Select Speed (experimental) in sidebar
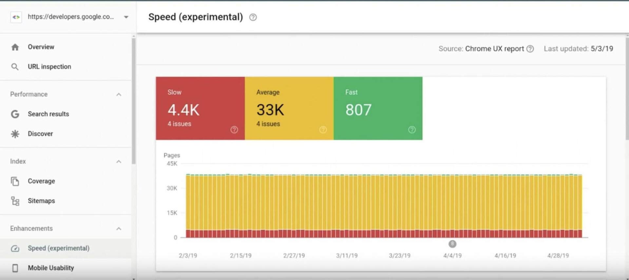The image size is (629, 280). [58, 248]
